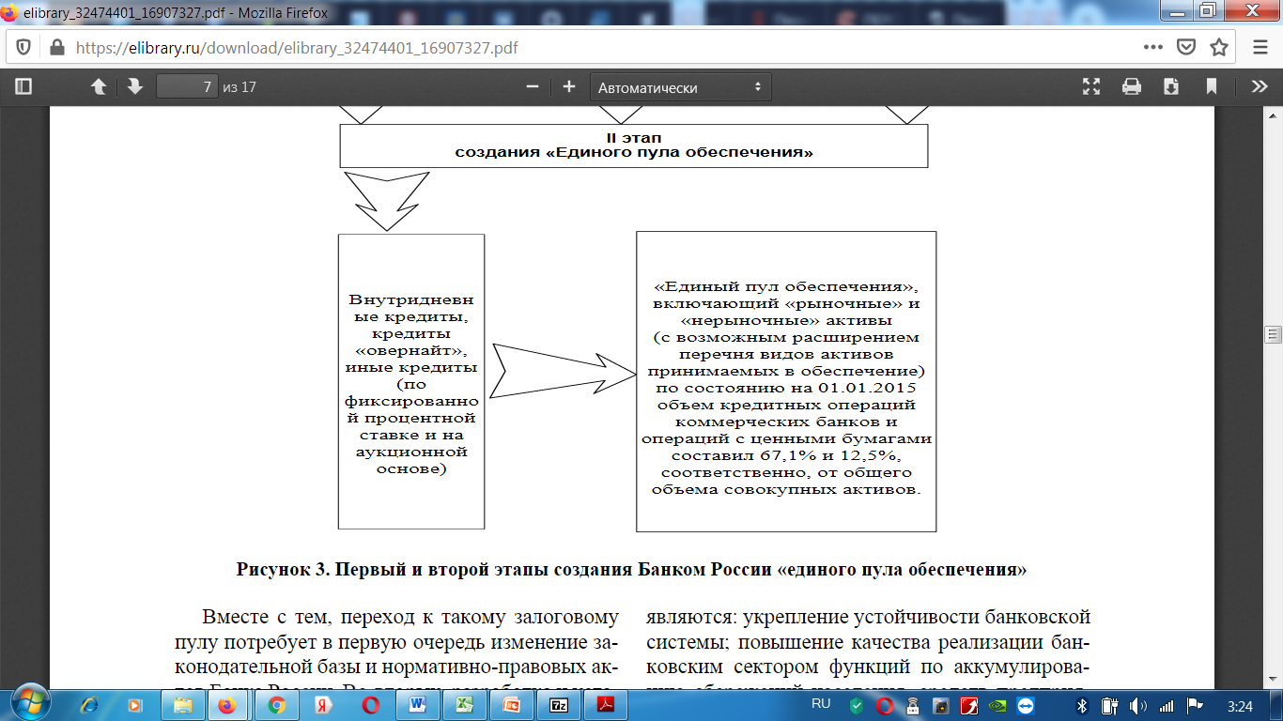Screen dimensions: 1283x721
Task: Zoom out with the minus button
Action: coord(533,87)
